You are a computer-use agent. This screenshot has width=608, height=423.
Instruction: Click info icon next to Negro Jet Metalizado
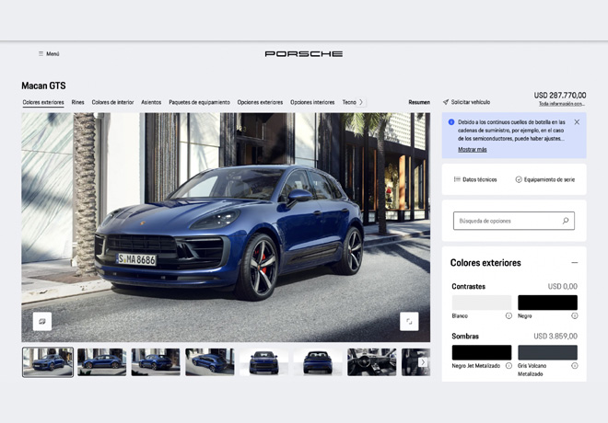(x=509, y=366)
